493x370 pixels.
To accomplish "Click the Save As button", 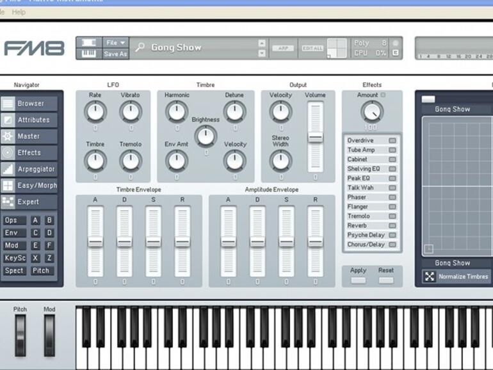I will coord(115,54).
